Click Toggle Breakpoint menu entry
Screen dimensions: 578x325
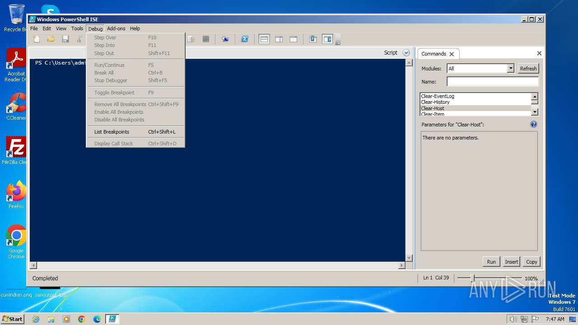click(x=135, y=93)
